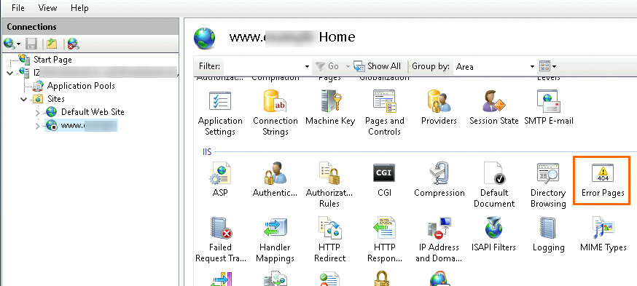This screenshot has height=286, width=637.
Task: Collapse the IIS group header
Action: 207,152
